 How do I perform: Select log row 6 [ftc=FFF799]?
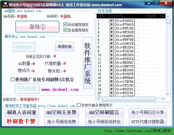[131, 40]
